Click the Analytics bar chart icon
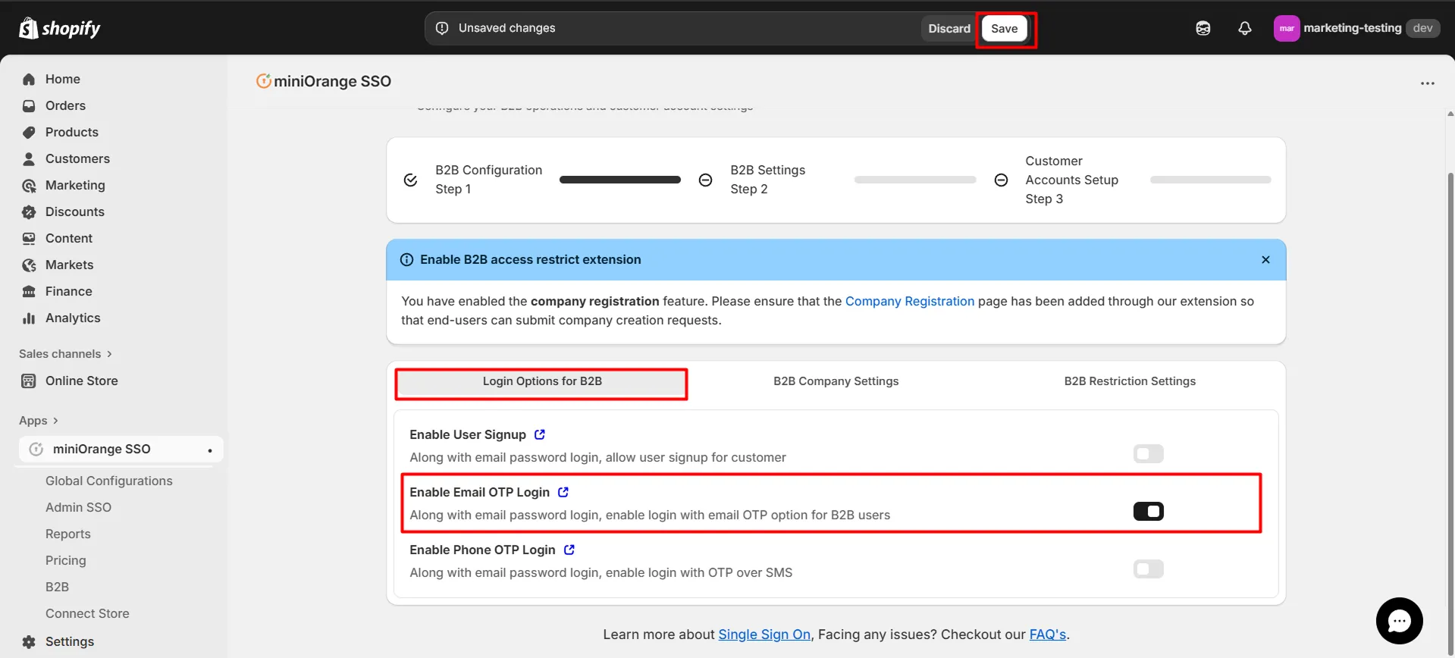This screenshot has height=658, width=1455. point(29,318)
